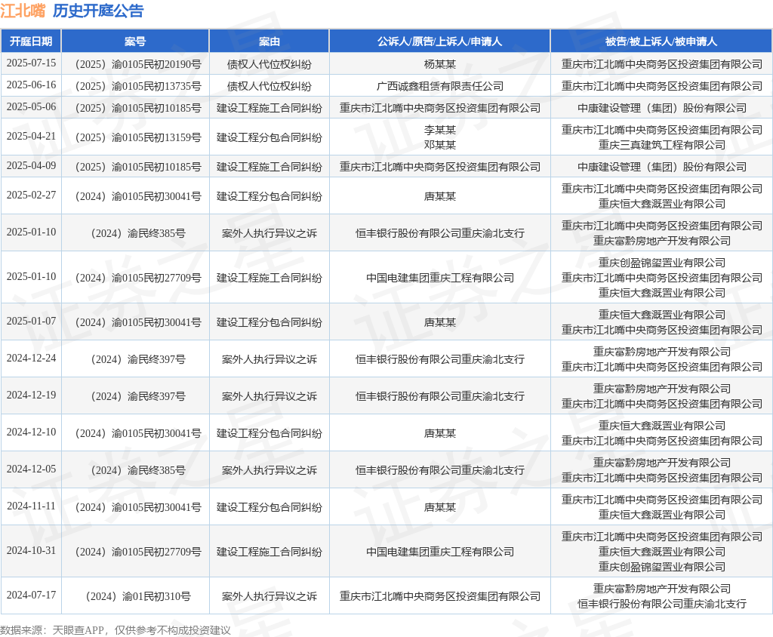Image resolution: width=773 pixels, height=637 pixels.
Task: Click plaintiff 广西诚鑫租赁有限责任公司
Action: (x=440, y=86)
